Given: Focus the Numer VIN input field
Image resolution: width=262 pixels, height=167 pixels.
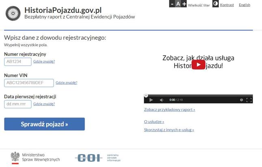Looking at the screenshot, I should 29,83.
